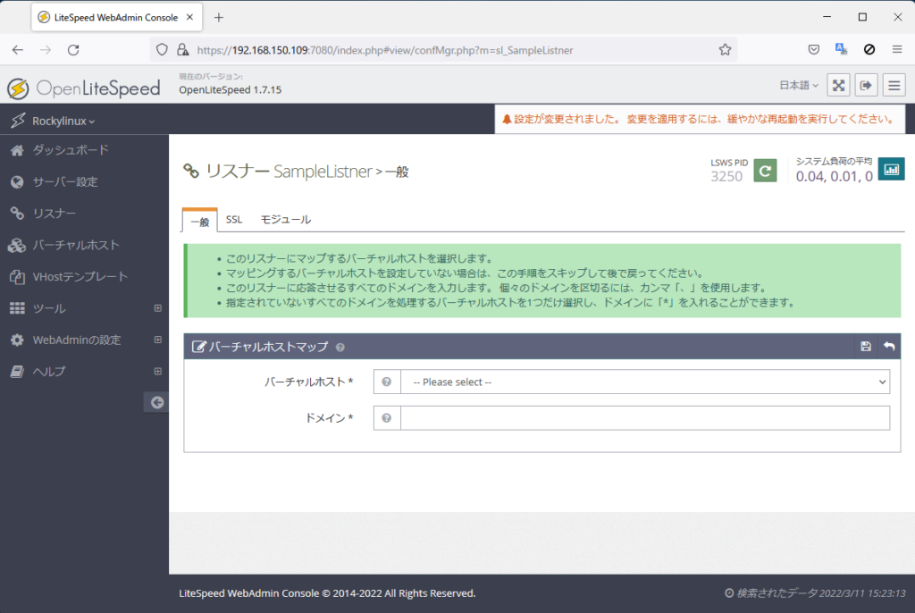This screenshot has height=613, width=915.
Task: Switch to the SSL tab
Action: [234, 220]
